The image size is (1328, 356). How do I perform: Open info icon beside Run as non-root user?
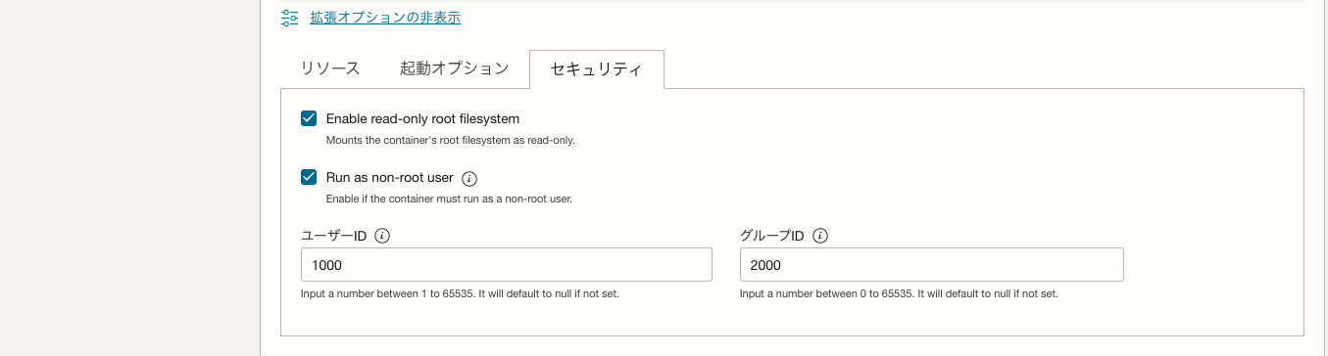tap(468, 178)
